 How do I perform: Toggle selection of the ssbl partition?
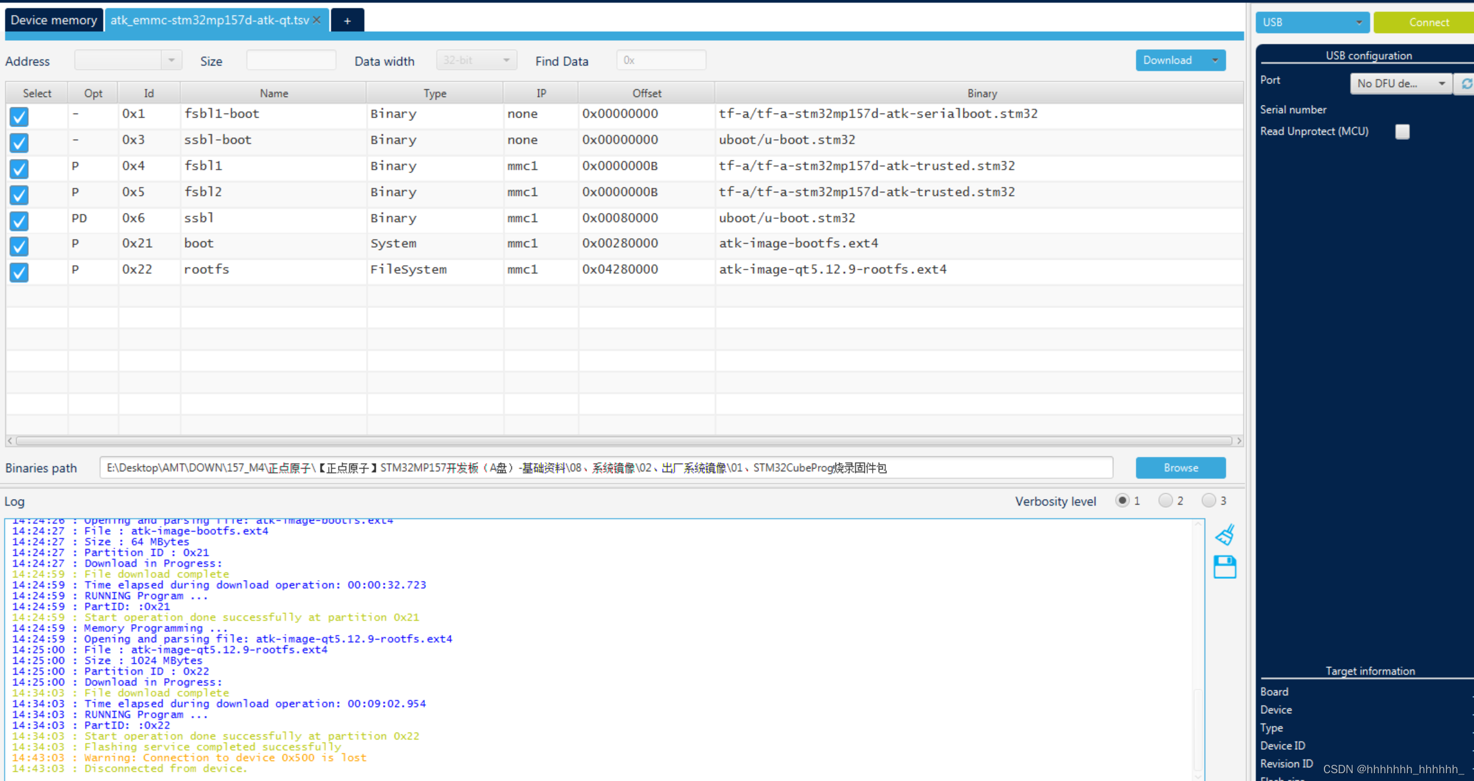(x=19, y=221)
